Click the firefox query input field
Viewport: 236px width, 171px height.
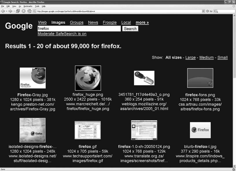click(79, 29)
